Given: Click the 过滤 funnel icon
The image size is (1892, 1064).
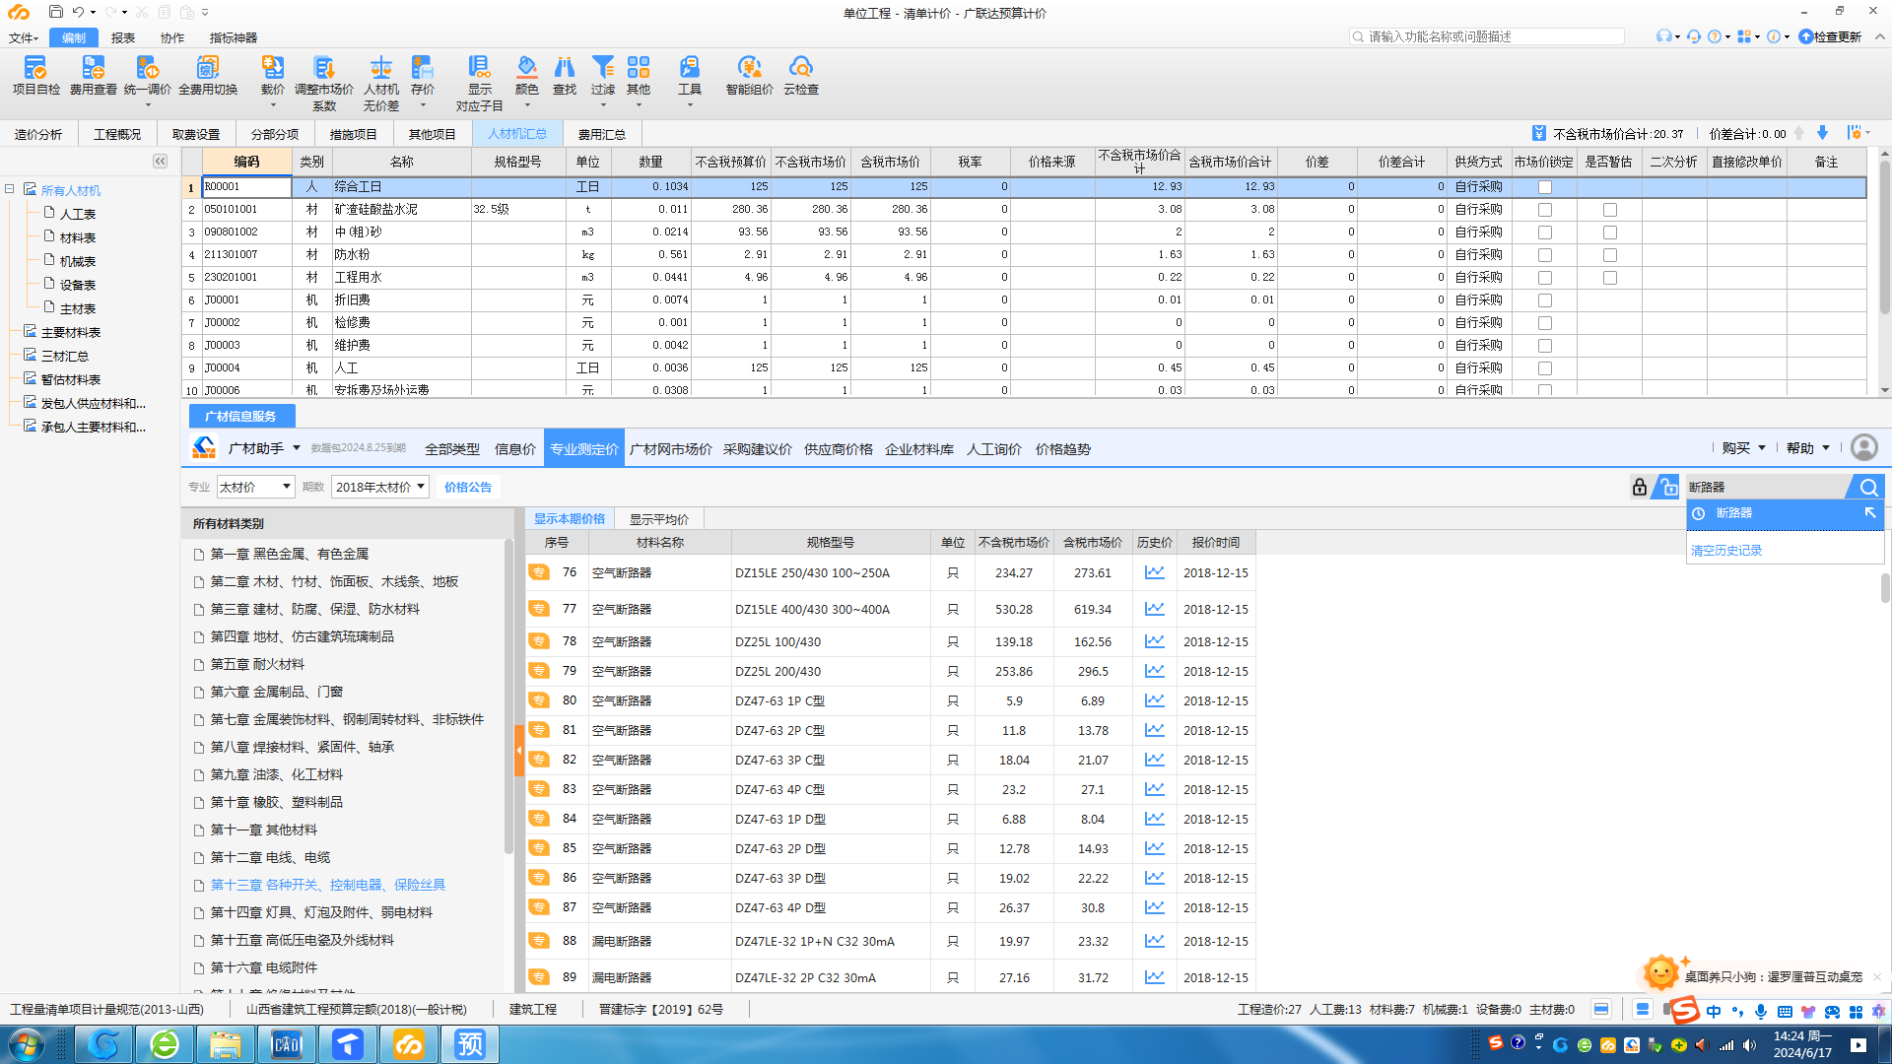Looking at the screenshot, I should tap(603, 75).
